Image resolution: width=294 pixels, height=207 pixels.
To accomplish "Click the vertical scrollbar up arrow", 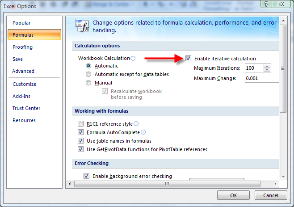I will point(283,21).
